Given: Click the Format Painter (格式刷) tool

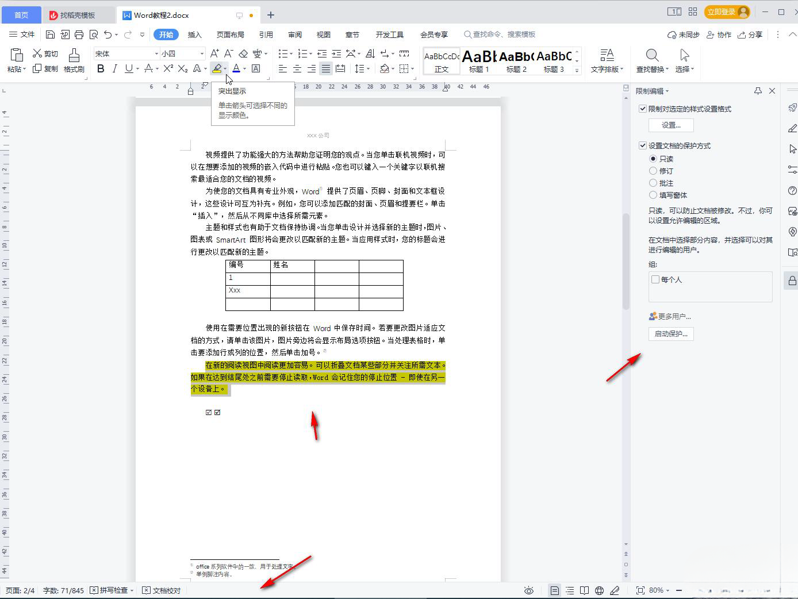Looking at the screenshot, I should (74, 60).
